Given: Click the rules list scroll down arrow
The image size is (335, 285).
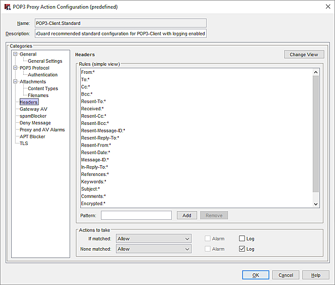Looking at the screenshot, I should coord(316,204).
